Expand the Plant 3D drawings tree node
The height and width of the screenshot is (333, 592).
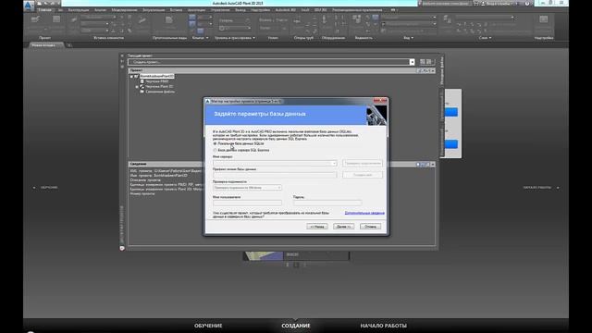(137, 86)
